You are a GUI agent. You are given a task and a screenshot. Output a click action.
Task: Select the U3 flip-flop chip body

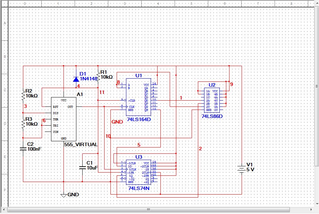(138, 172)
